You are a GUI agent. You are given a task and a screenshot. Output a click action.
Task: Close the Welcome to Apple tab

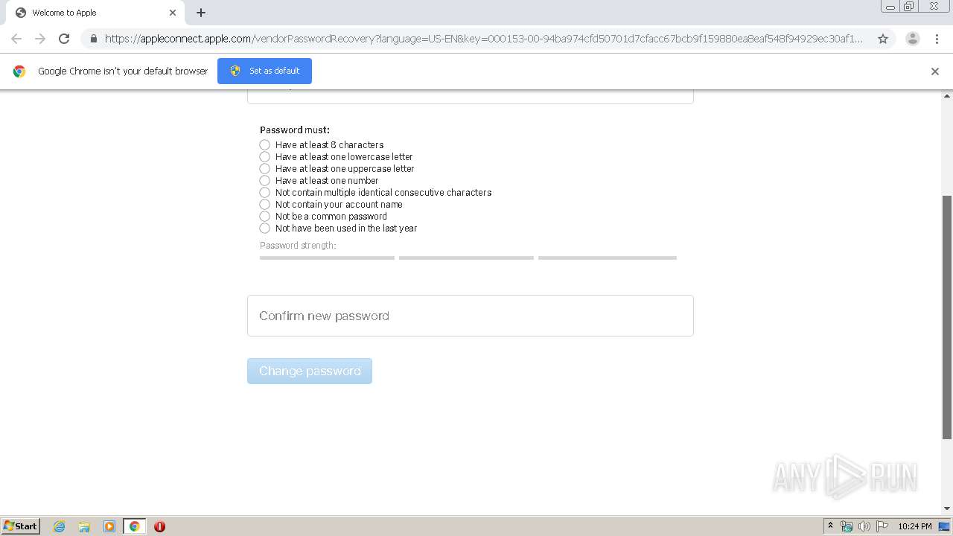pyautogui.click(x=173, y=13)
